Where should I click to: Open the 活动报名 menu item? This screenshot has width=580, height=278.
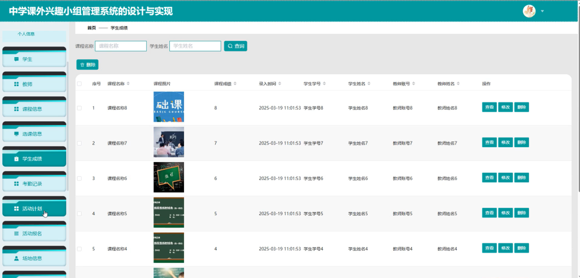34,233
